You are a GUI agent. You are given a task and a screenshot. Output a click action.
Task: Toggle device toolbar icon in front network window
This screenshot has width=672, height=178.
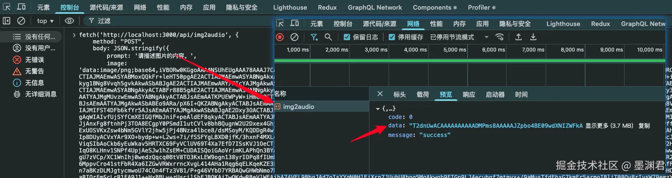[295, 23]
